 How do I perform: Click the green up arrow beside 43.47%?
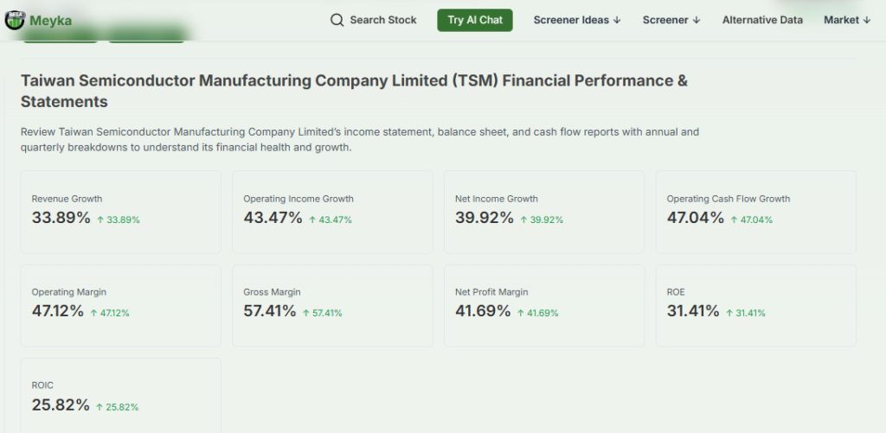coord(312,220)
